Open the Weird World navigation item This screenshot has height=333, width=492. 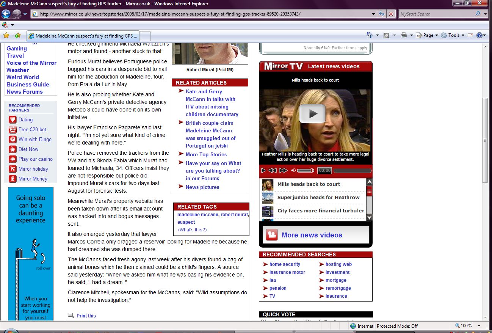[x=23, y=77]
